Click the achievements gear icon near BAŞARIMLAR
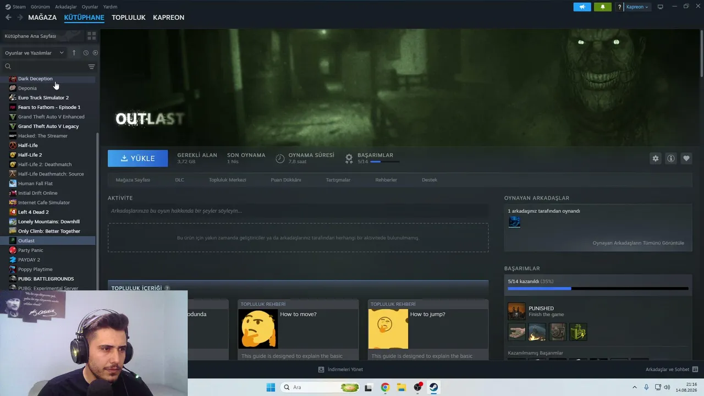This screenshot has width=704, height=396. 349,158
